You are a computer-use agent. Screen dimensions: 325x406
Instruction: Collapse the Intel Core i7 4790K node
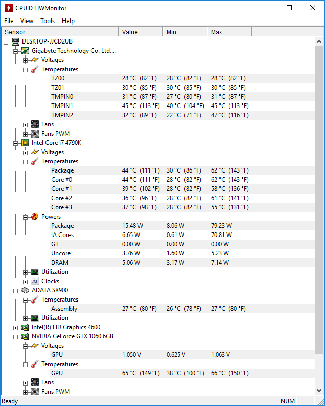(x=15, y=143)
